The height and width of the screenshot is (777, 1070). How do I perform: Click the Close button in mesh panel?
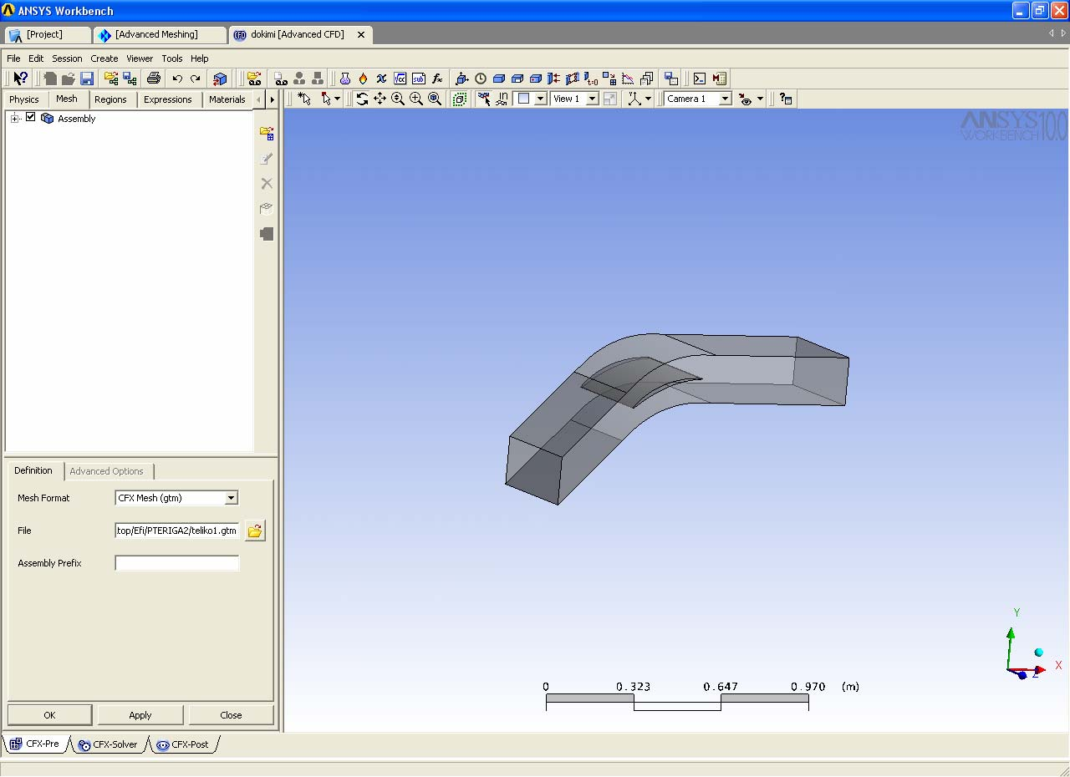[231, 715]
